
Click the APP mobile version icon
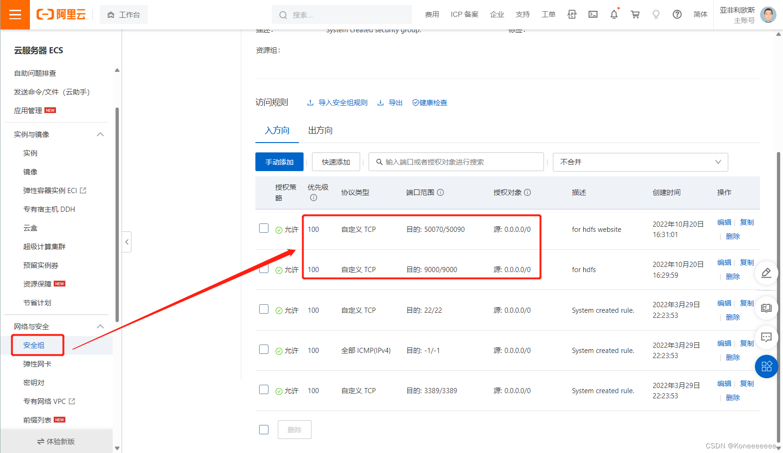pyautogui.click(x=572, y=14)
